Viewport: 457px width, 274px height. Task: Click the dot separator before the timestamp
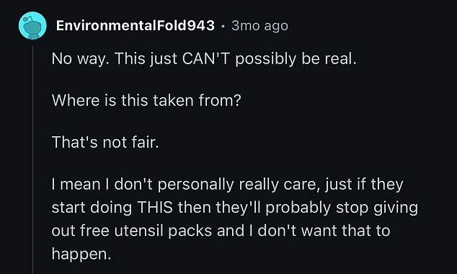coord(223,26)
